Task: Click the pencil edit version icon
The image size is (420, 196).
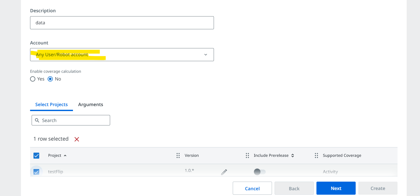Action: (x=224, y=172)
